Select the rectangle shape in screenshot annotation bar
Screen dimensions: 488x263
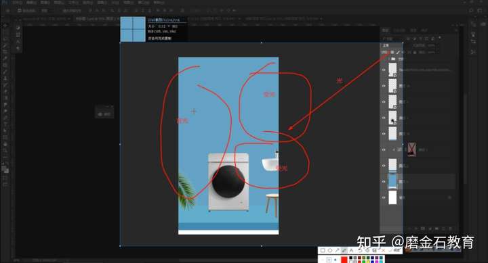(x=323, y=250)
